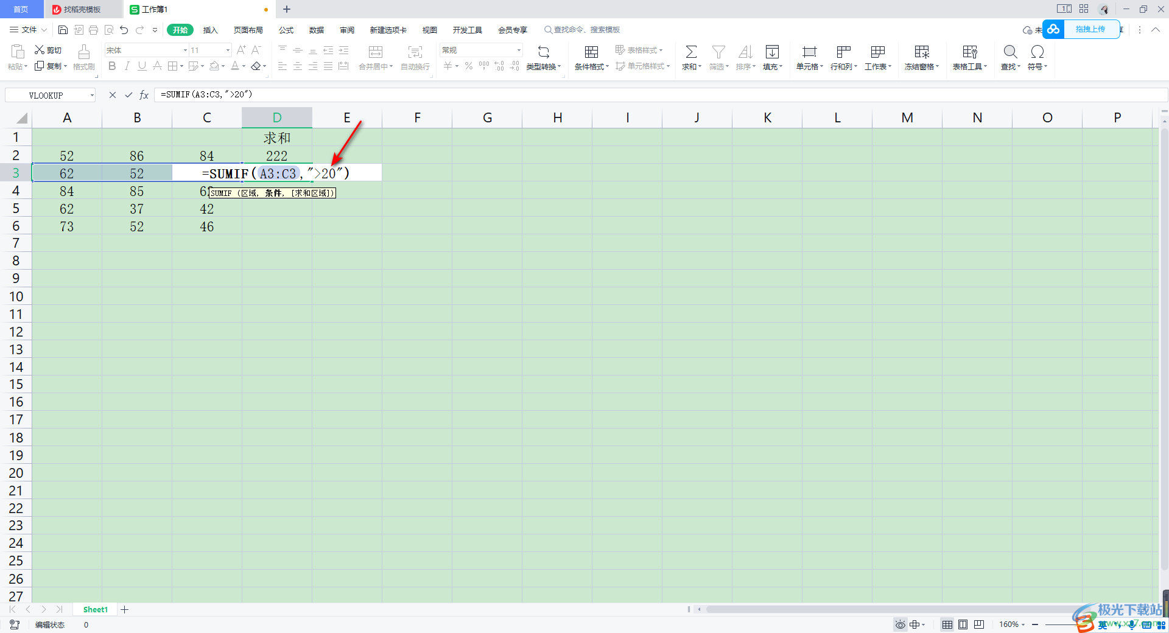The image size is (1169, 633).
Task: Align text right in cell
Action: click(x=313, y=66)
